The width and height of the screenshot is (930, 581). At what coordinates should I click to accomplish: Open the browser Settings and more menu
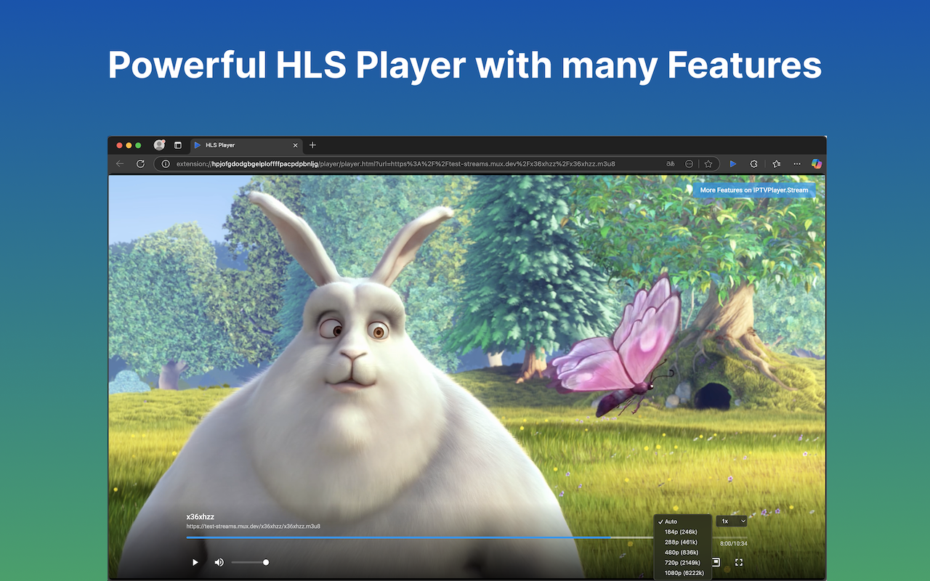pos(797,164)
